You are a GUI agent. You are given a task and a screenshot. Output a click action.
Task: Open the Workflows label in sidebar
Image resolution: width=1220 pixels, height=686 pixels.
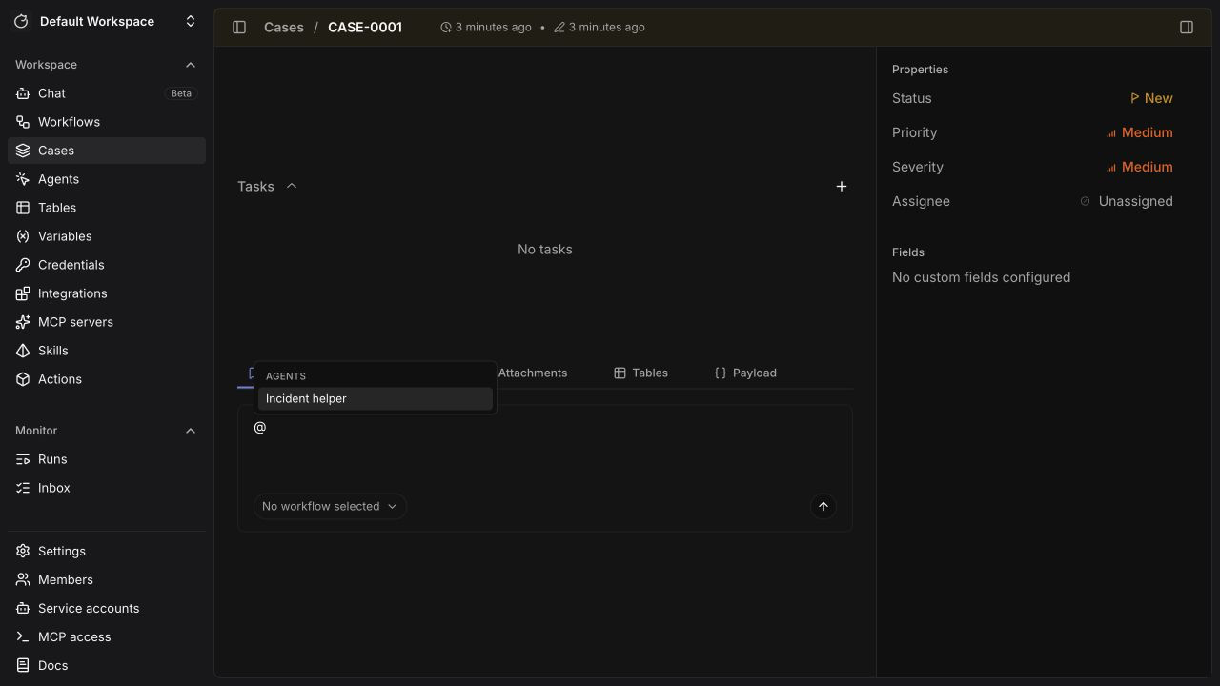pyautogui.click(x=69, y=122)
